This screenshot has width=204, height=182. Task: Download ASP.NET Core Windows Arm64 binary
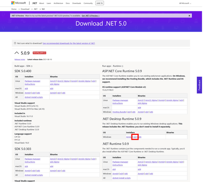tap(141, 112)
